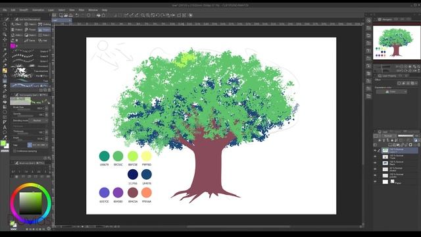
Task: Open the Blending mode dropdown in Tool Property
Action: pos(37,120)
